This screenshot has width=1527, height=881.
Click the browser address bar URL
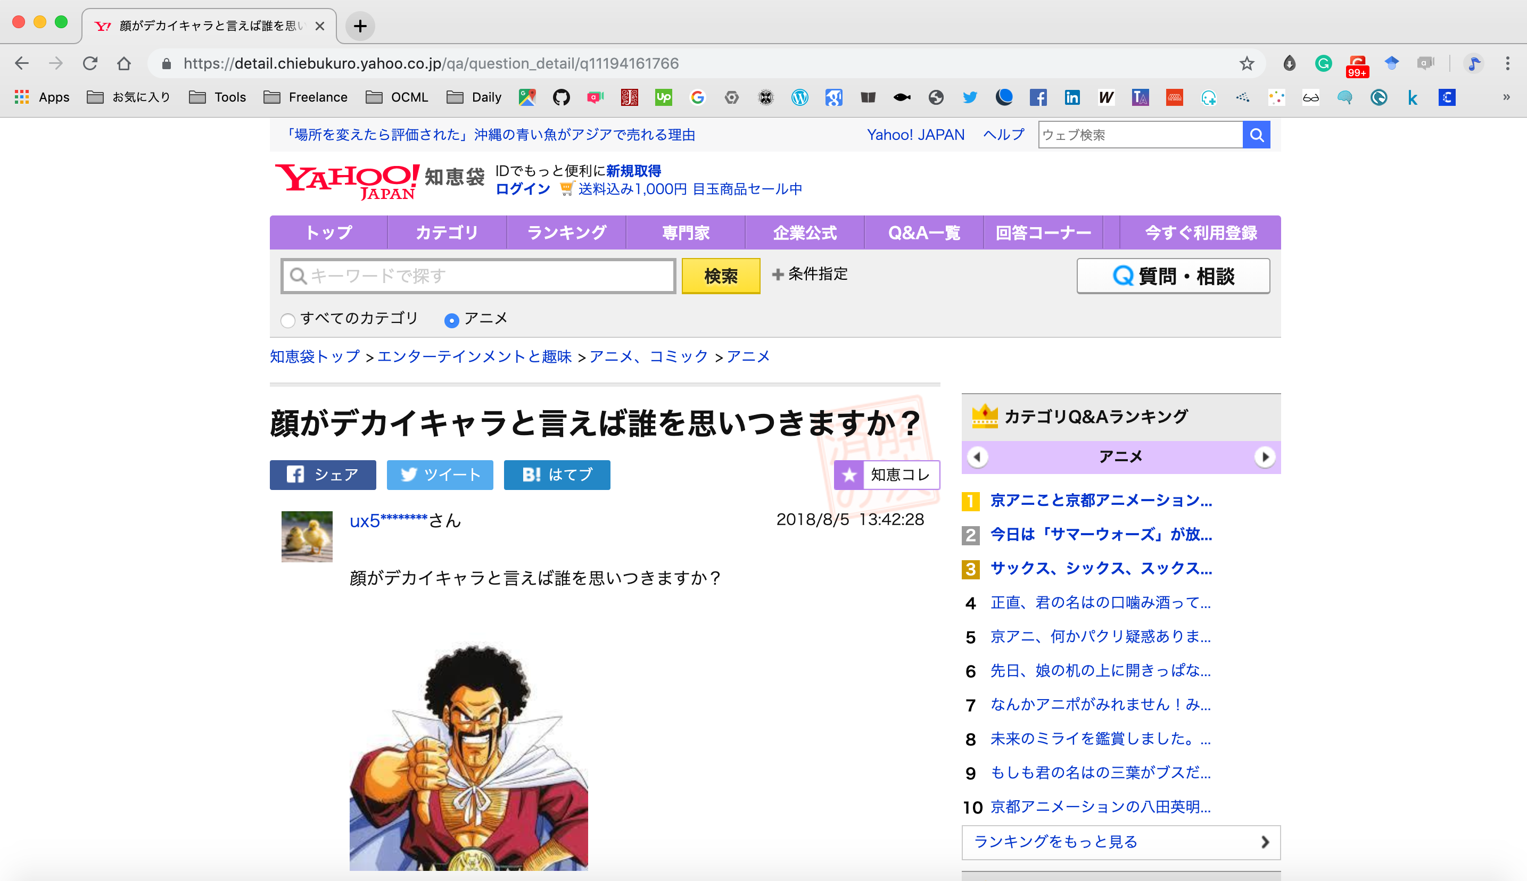click(x=431, y=63)
